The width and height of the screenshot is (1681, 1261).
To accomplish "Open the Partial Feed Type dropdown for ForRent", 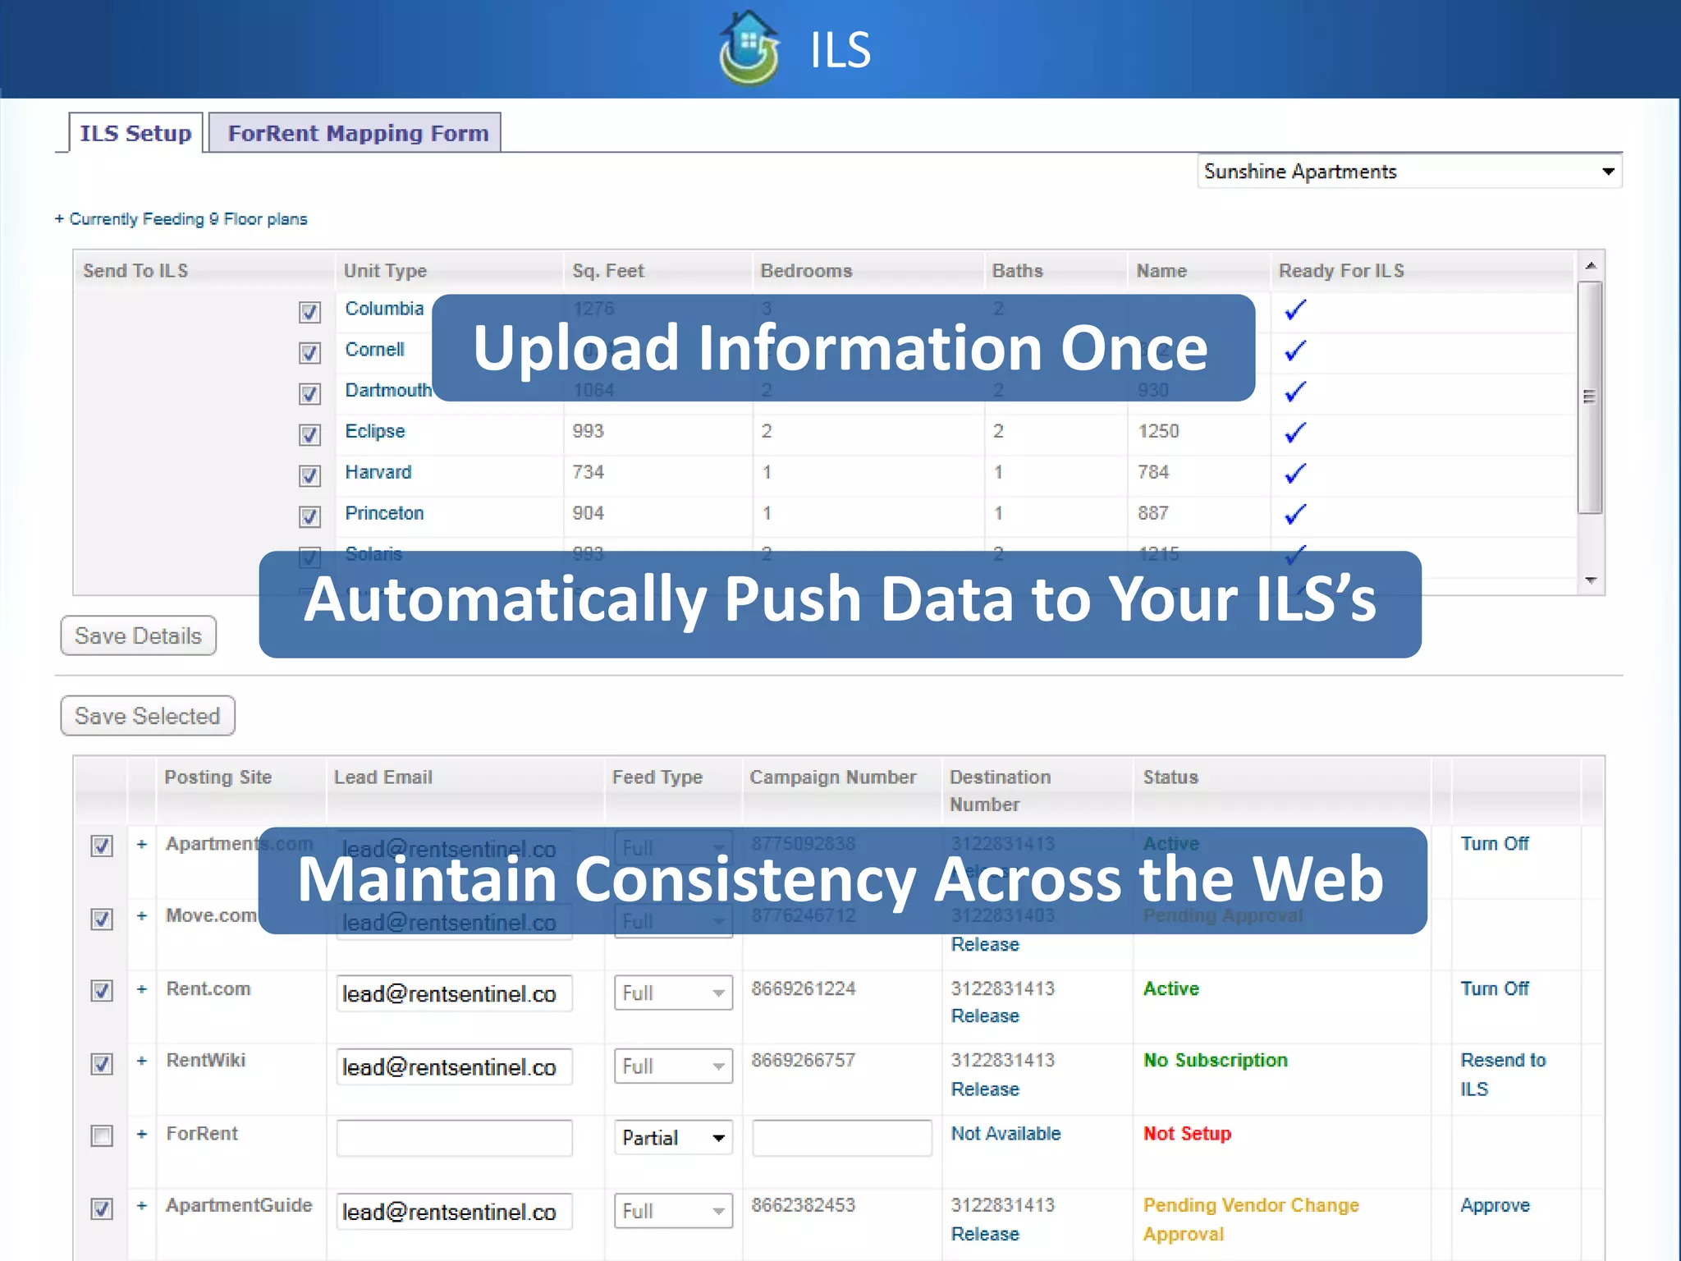I will [673, 1138].
